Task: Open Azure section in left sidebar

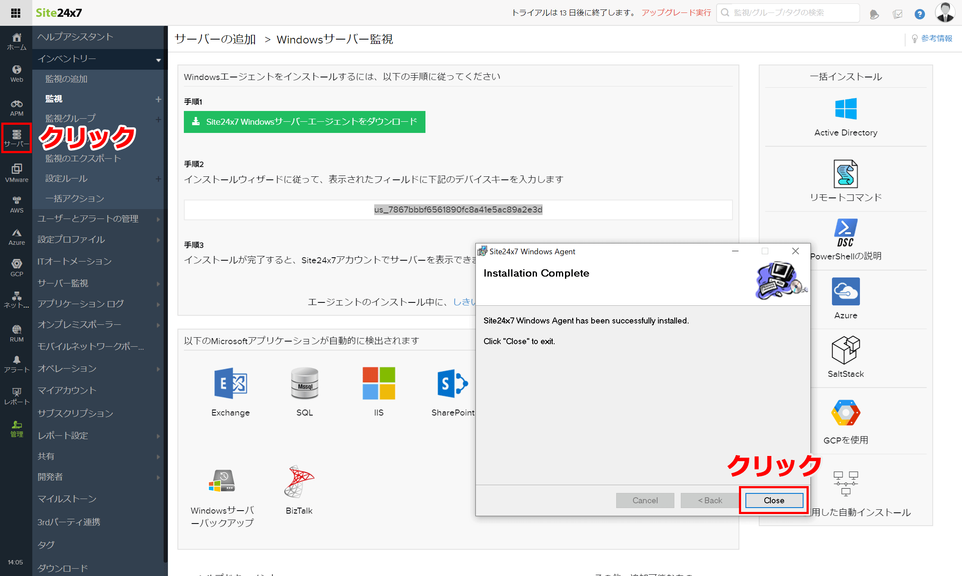Action: [x=16, y=237]
